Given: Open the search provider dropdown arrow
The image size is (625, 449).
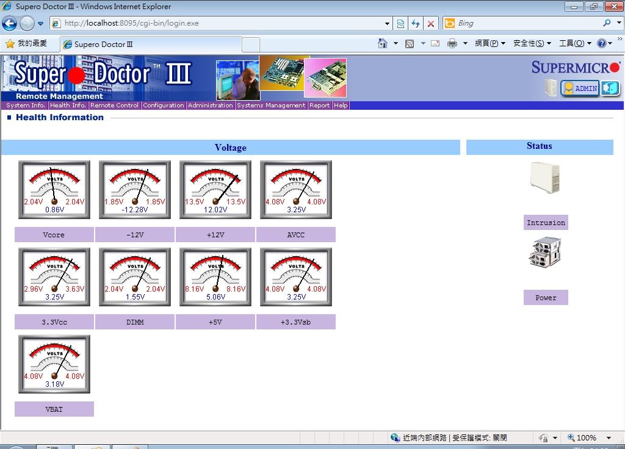Looking at the screenshot, I should (x=619, y=23).
